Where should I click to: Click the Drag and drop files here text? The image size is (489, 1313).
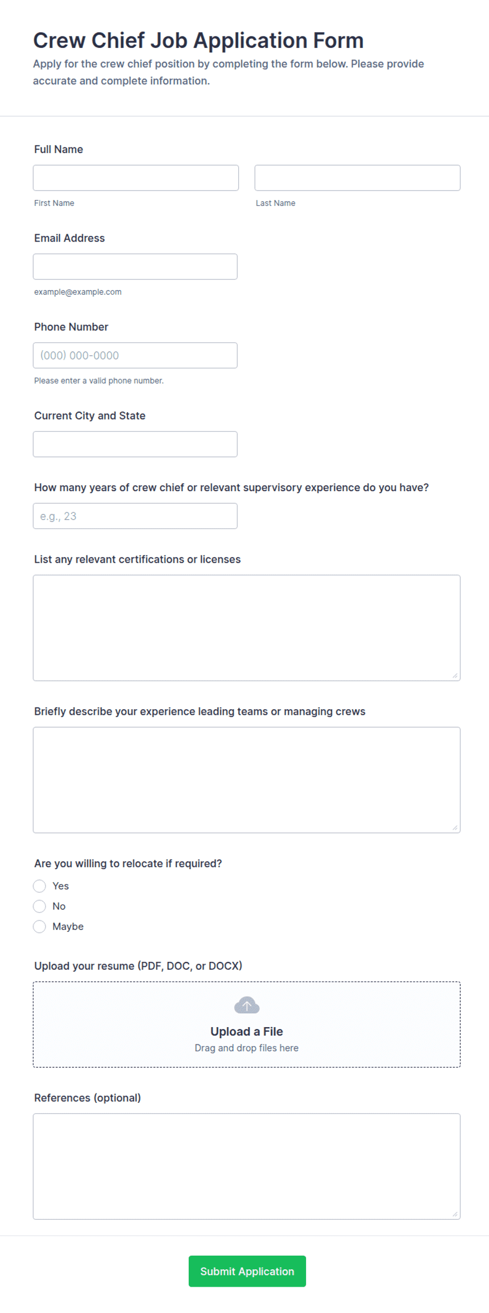pos(247,1048)
